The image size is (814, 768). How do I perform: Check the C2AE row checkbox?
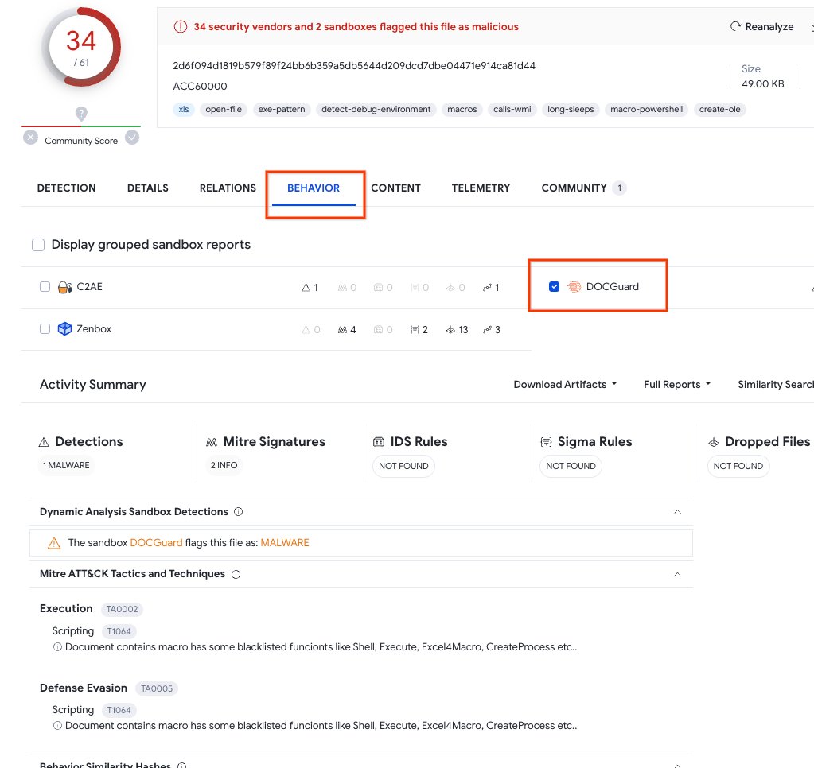click(45, 286)
